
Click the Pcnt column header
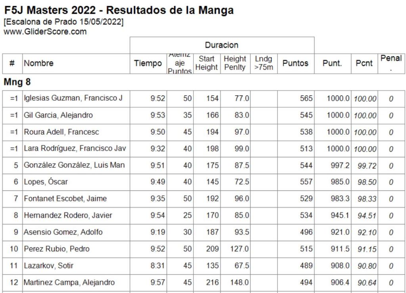click(364, 63)
